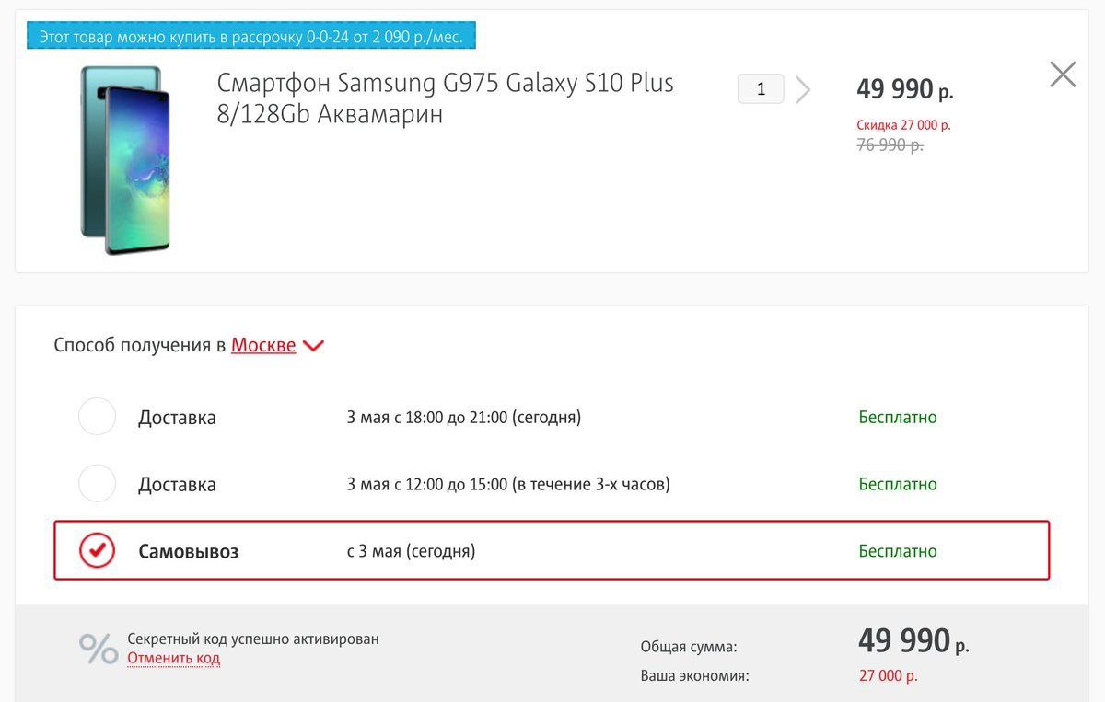Select delivery 12:00 to 15:00 radio

point(97,484)
